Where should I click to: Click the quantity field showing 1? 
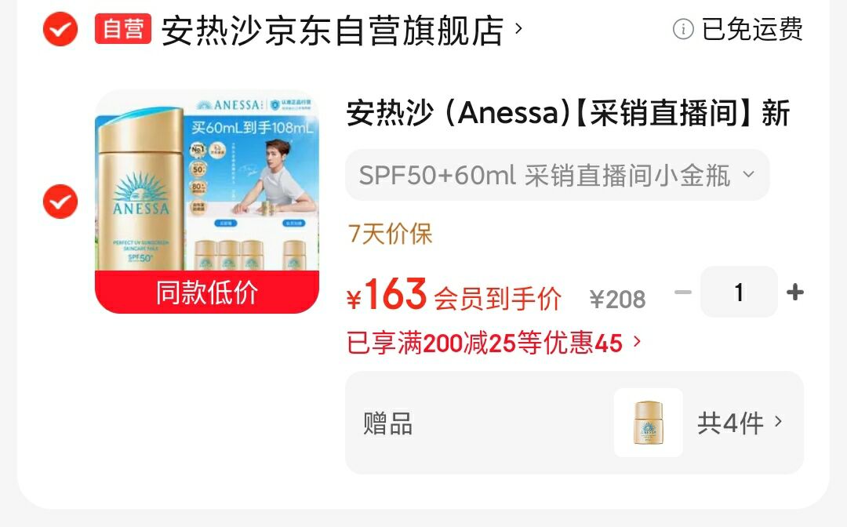pyautogui.click(x=739, y=292)
